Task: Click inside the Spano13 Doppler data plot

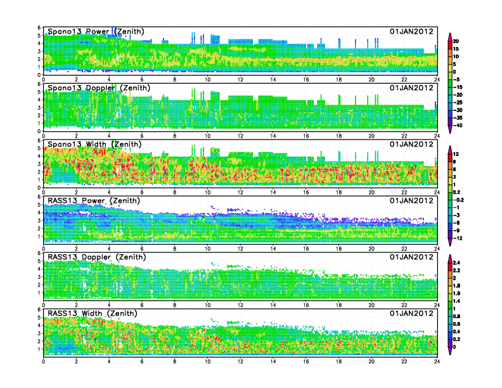Action: click(240, 107)
